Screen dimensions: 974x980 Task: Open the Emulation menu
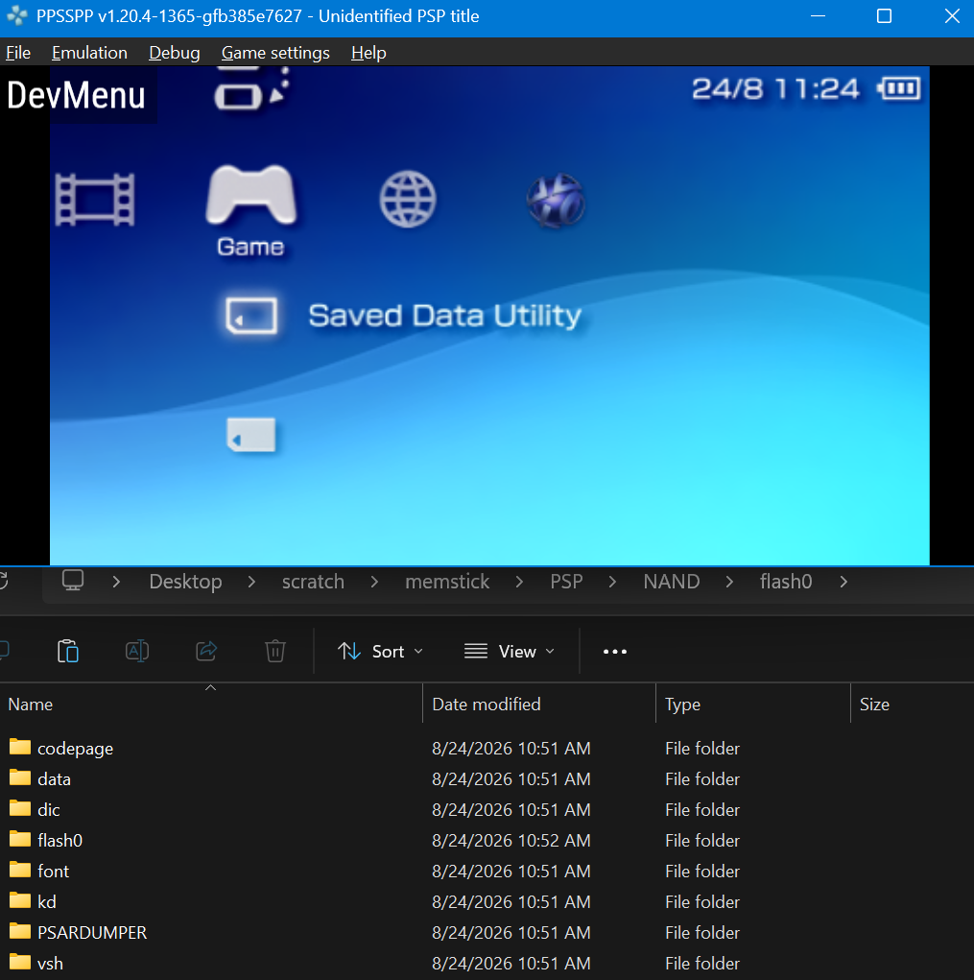point(89,53)
